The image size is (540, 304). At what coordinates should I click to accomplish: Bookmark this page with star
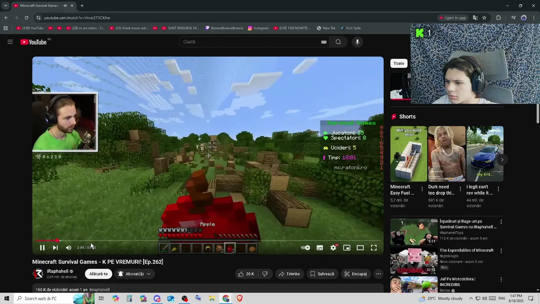[x=484, y=18]
